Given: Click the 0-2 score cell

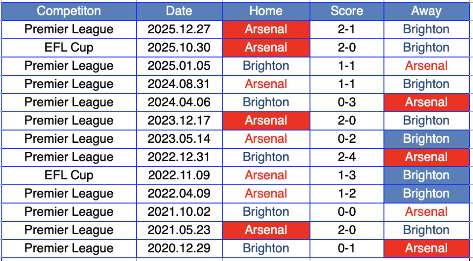Looking at the screenshot, I should coord(346,139).
